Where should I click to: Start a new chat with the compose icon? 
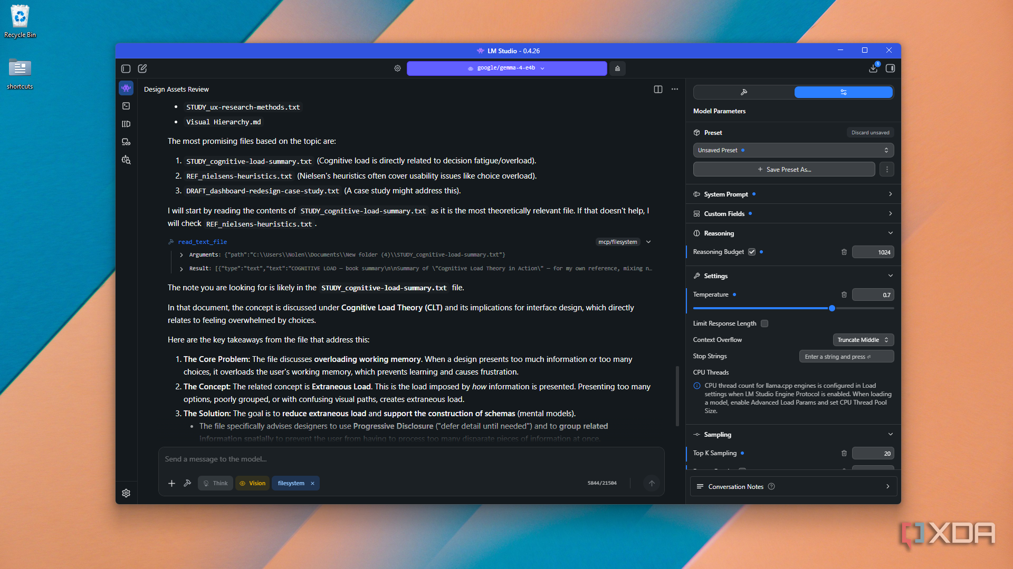[142, 68]
